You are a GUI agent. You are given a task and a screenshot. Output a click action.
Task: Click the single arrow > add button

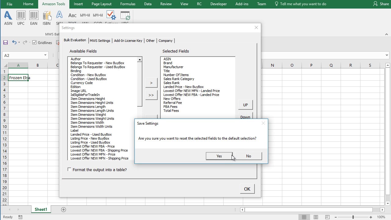(151, 83)
